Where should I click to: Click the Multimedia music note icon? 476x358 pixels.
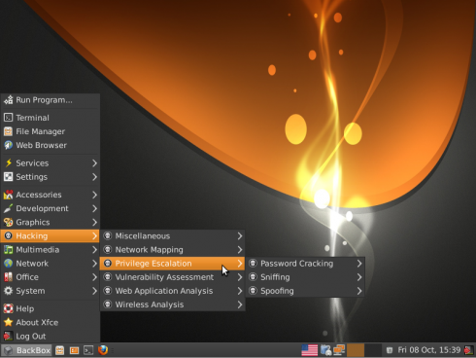point(9,250)
